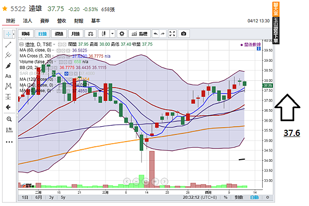The width and height of the screenshot is (309, 206).
Task: Open 玉山證券下單 order side tab
Action: pyautogui.click(x=276, y=30)
